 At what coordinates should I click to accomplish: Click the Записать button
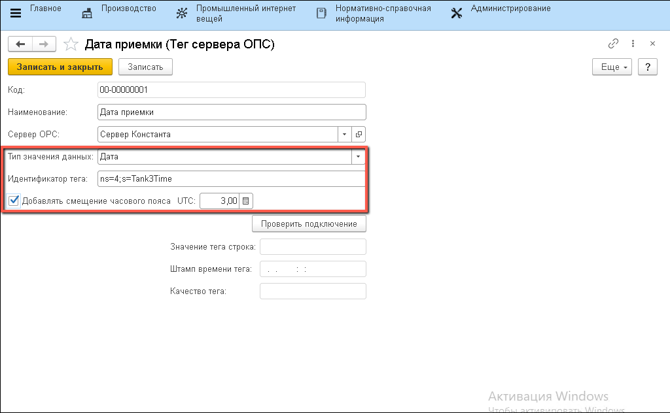click(x=145, y=67)
